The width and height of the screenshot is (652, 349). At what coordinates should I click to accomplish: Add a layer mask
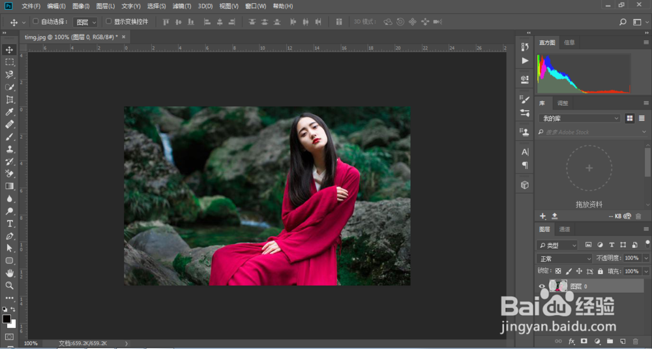[x=584, y=341]
